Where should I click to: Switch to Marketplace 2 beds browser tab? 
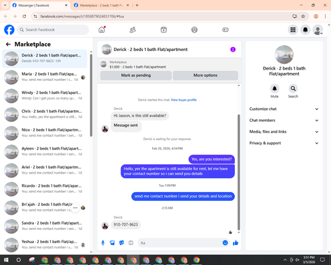pos(101,5)
